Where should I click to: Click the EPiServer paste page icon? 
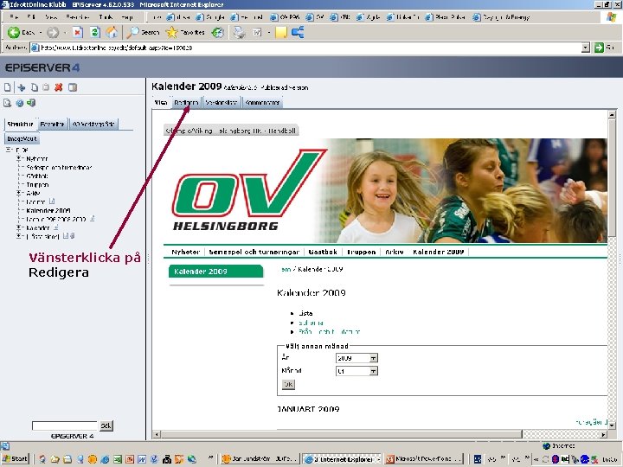pos(46,87)
